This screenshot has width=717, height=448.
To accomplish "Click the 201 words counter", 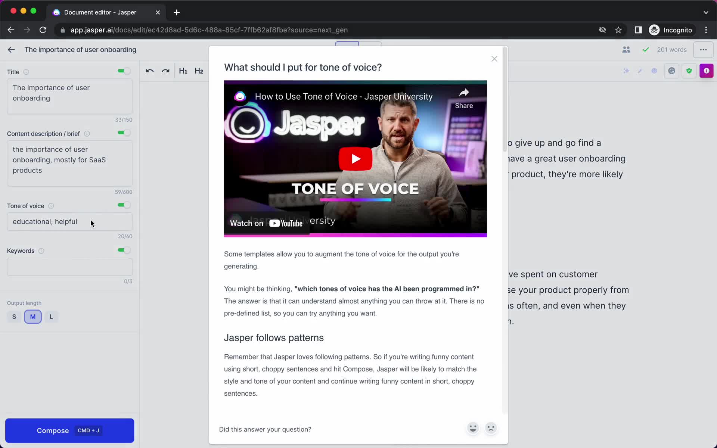I will point(672,50).
